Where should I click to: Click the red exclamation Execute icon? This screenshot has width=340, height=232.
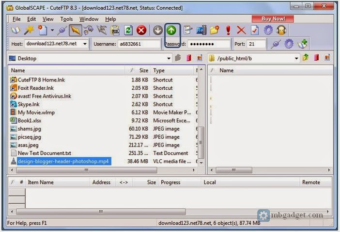pyautogui.click(x=228, y=30)
